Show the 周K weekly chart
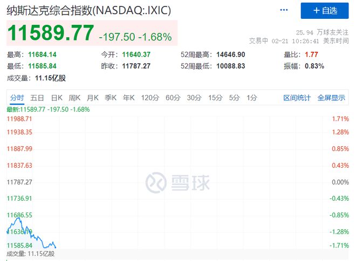356x261 pixels. click(x=74, y=98)
